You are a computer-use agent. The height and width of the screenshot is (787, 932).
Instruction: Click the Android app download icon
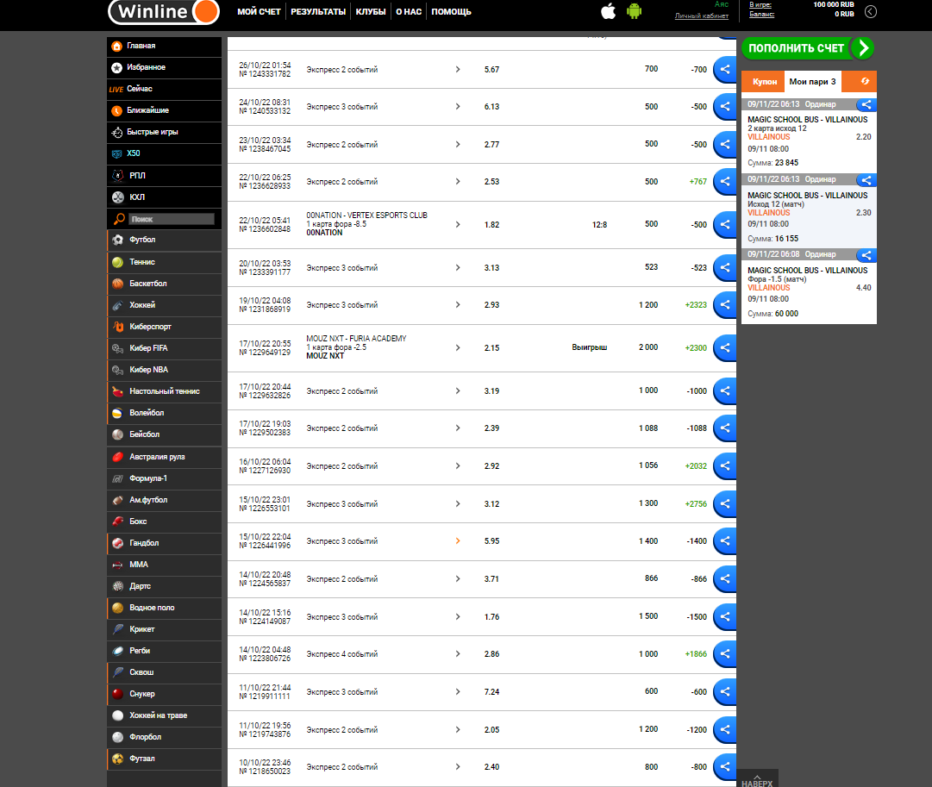(635, 11)
